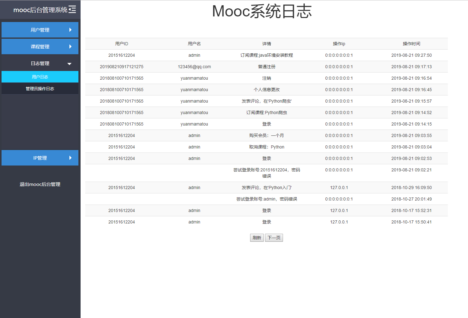
Task: Click the 详情 column header
Action: point(267,44)
